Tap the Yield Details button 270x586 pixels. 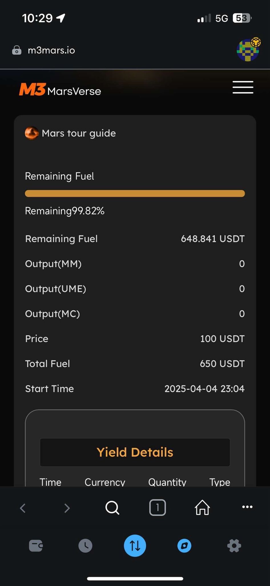click(x=135, y=452)
